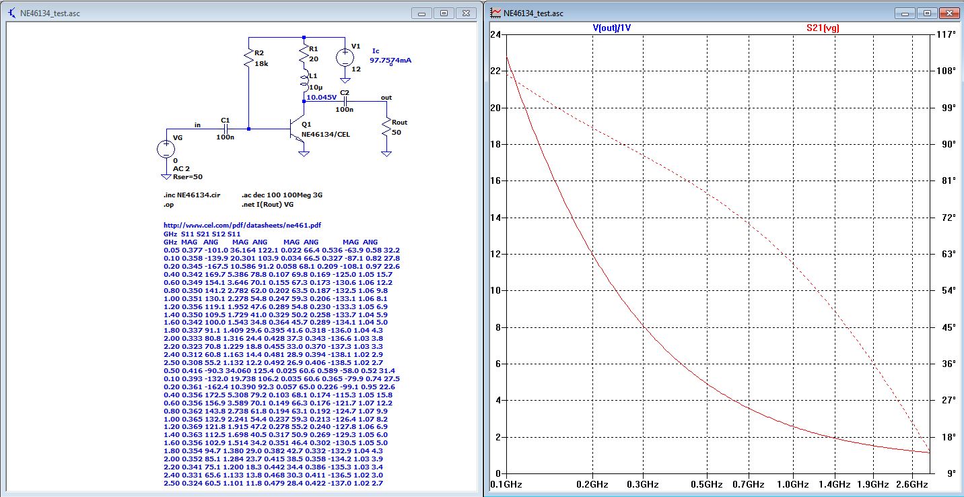Select the R2 resistor symbol

click(x=249, y=59)
